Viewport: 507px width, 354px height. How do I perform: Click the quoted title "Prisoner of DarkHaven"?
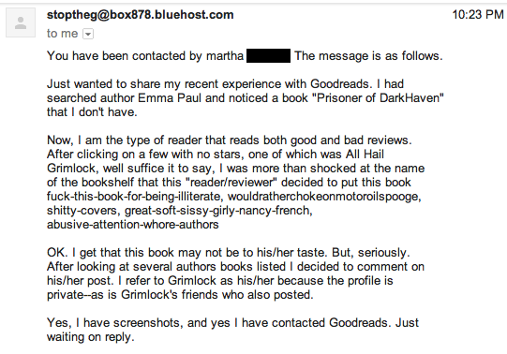click(x=378, y=98)
